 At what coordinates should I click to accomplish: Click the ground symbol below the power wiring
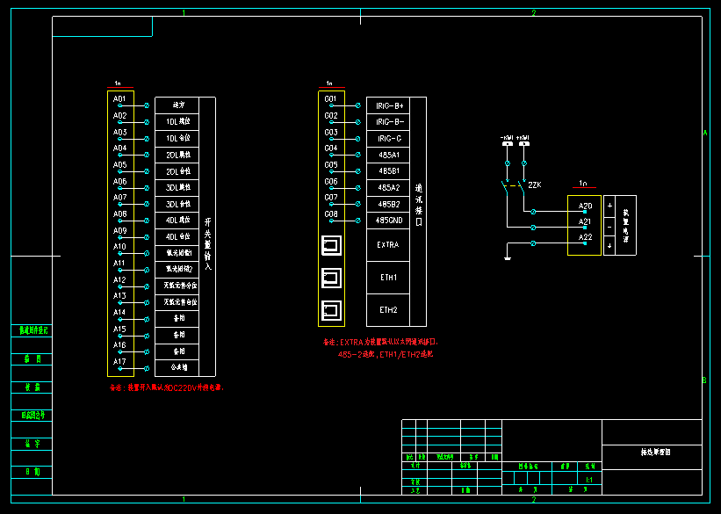click(508, 257)
